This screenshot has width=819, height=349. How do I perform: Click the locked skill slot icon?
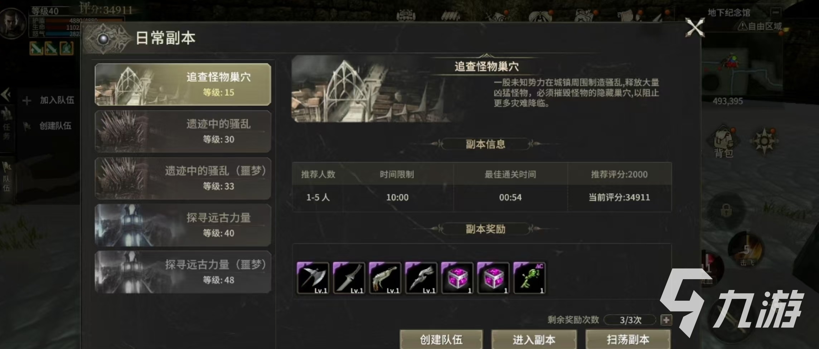(x=726, y=210)
